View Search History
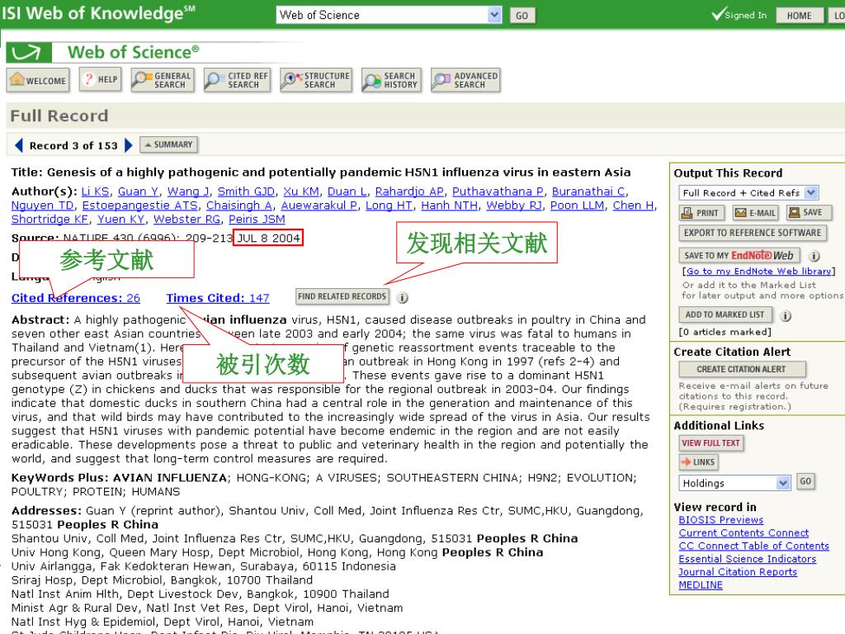The image size is (845, 634). click(x=391, y=80)
